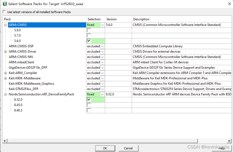Click 'CMSIS Embedded Compute Library' description
This screenshot has width=233, height=152.
[158, 46]
